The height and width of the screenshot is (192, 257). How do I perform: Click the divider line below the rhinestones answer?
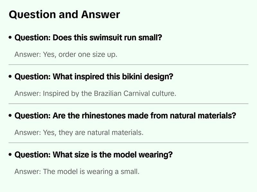click(x=128, y=143)
